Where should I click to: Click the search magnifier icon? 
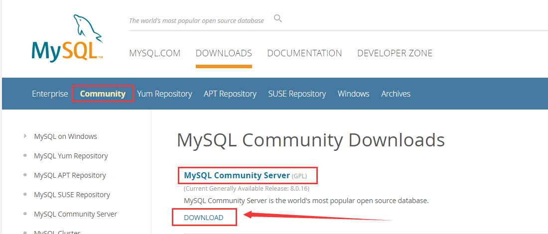pyautogui.click(x=278, y=18)
